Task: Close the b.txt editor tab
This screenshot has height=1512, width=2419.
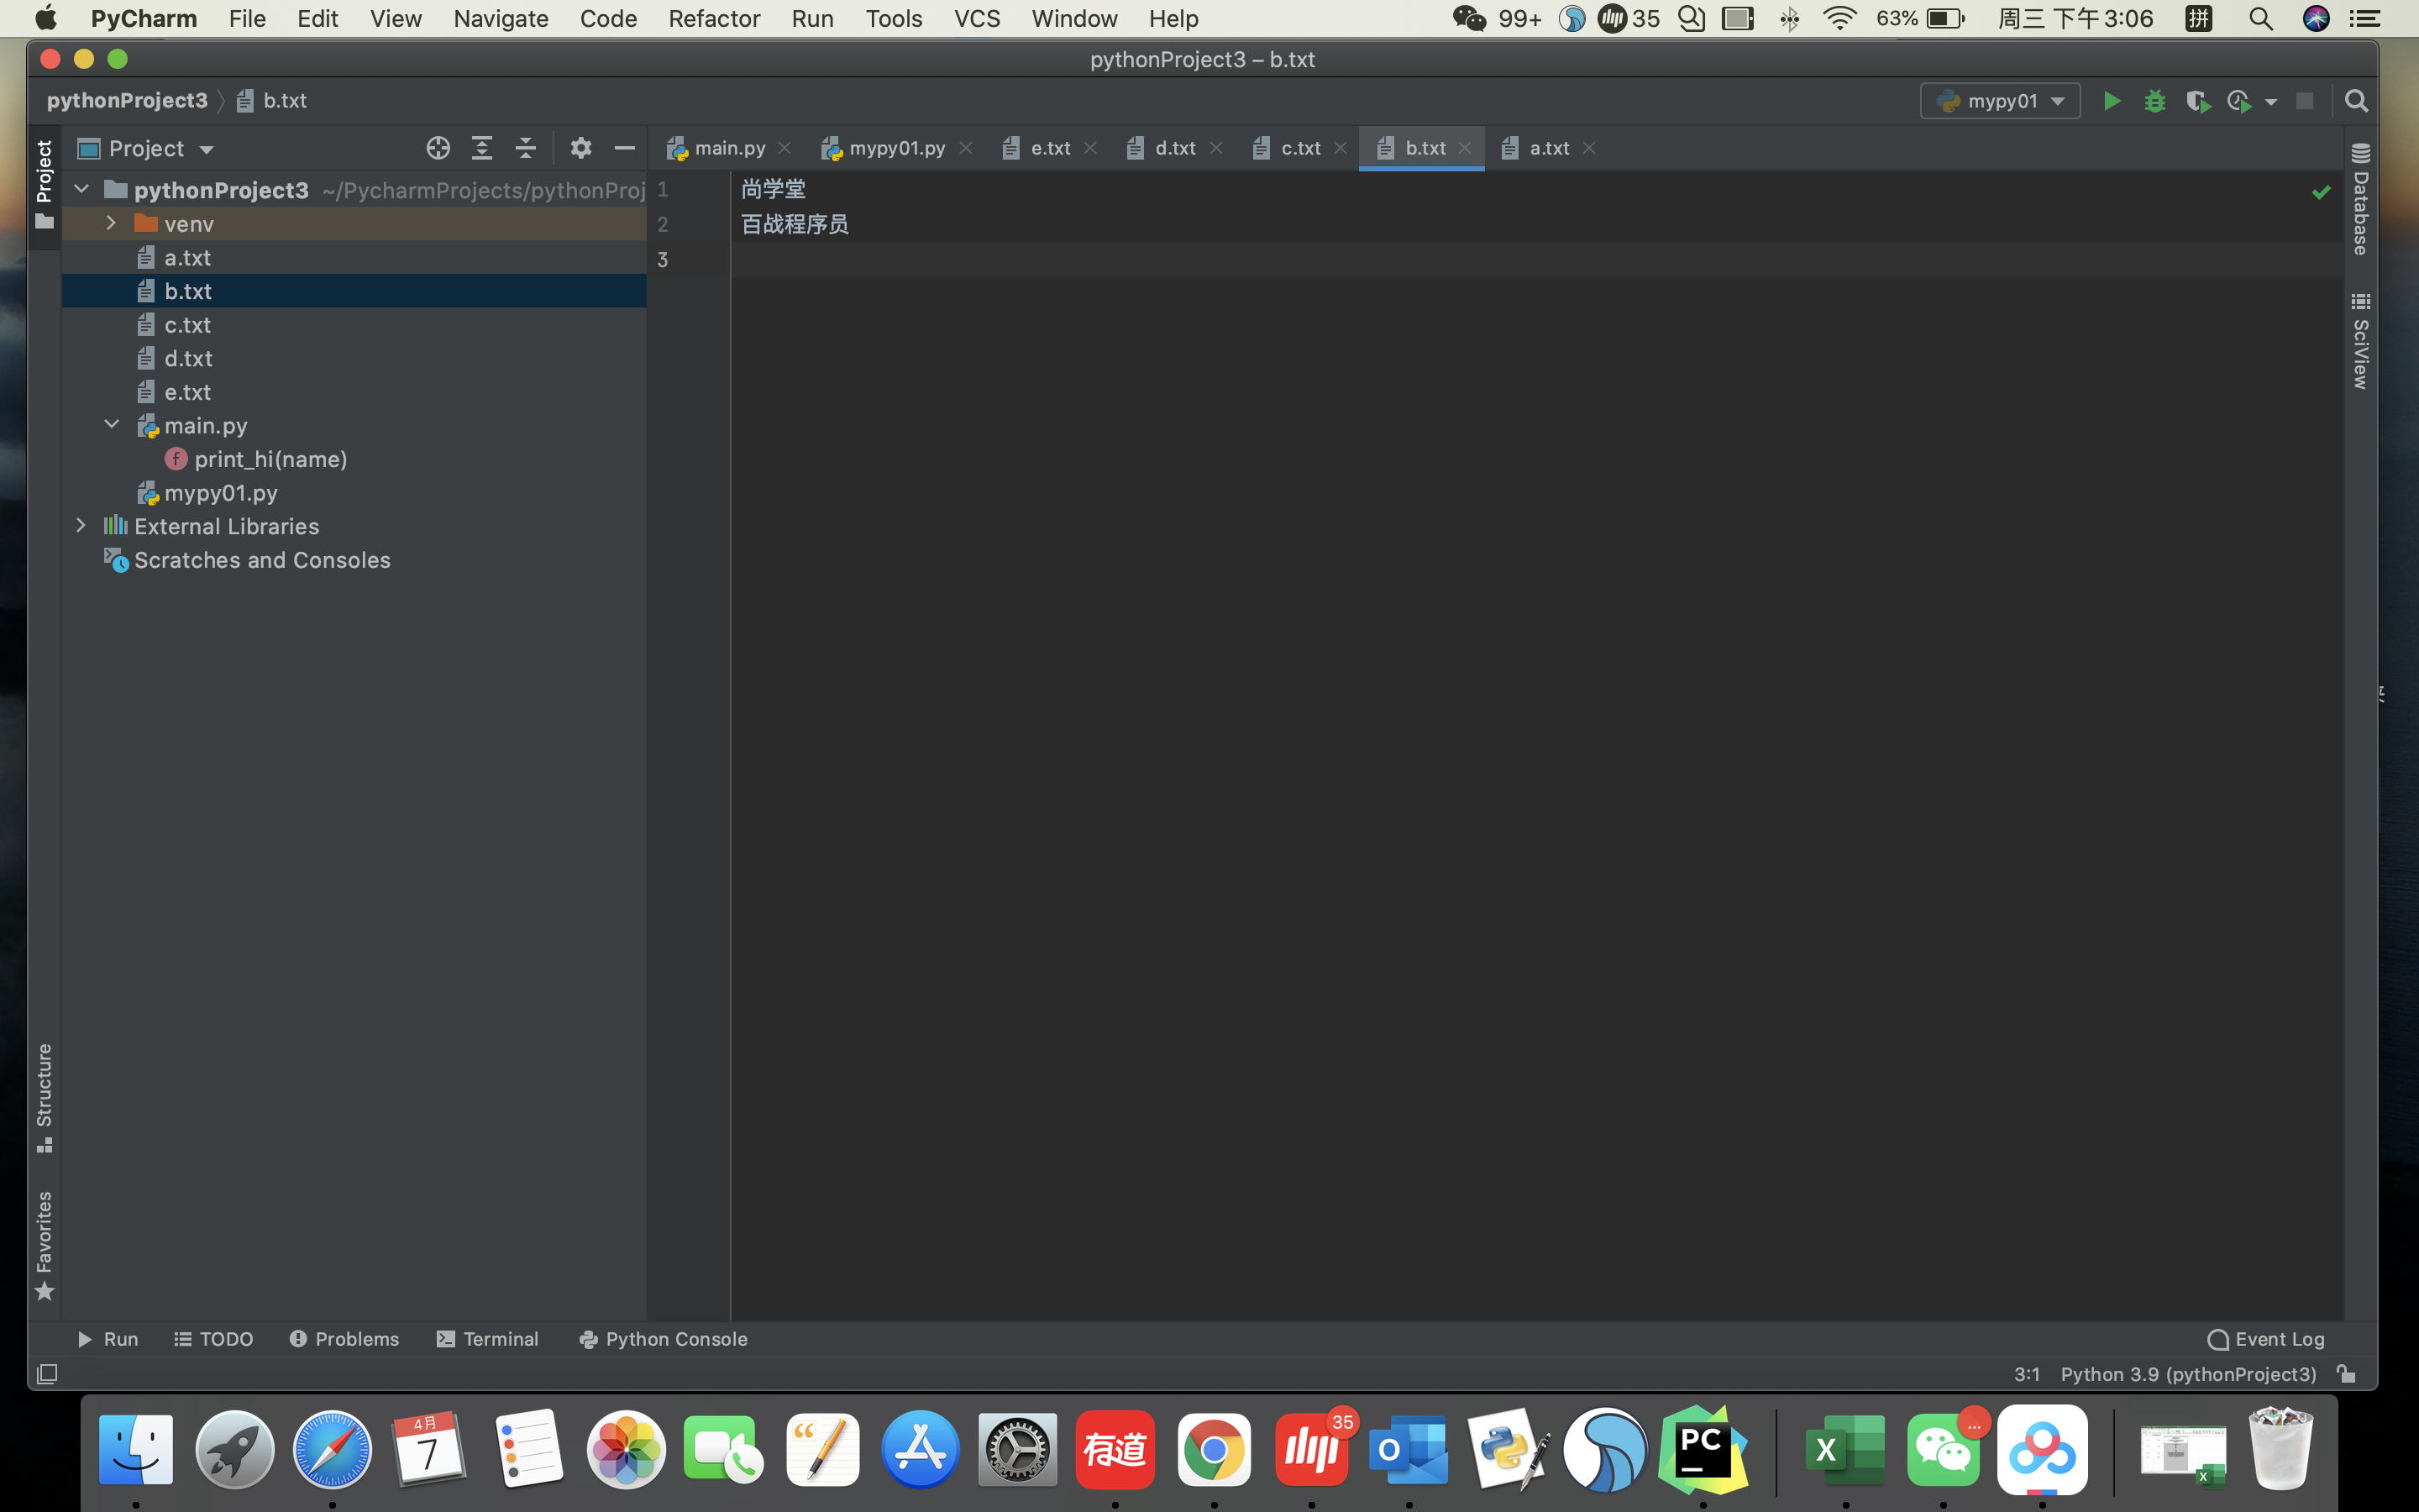Action: 1466,148
